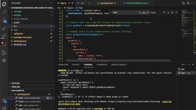Collapse the ECOMMERCE-BOOSTER project root folder
Image resolution: width=196 pixels, height=110 pixels.
point(32,8)
